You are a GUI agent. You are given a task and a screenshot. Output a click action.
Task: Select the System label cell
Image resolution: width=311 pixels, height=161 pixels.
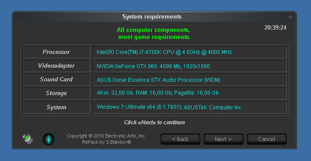pos(56,107)
